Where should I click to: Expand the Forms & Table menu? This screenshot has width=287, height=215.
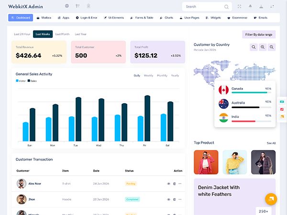(x=143, y=18)
